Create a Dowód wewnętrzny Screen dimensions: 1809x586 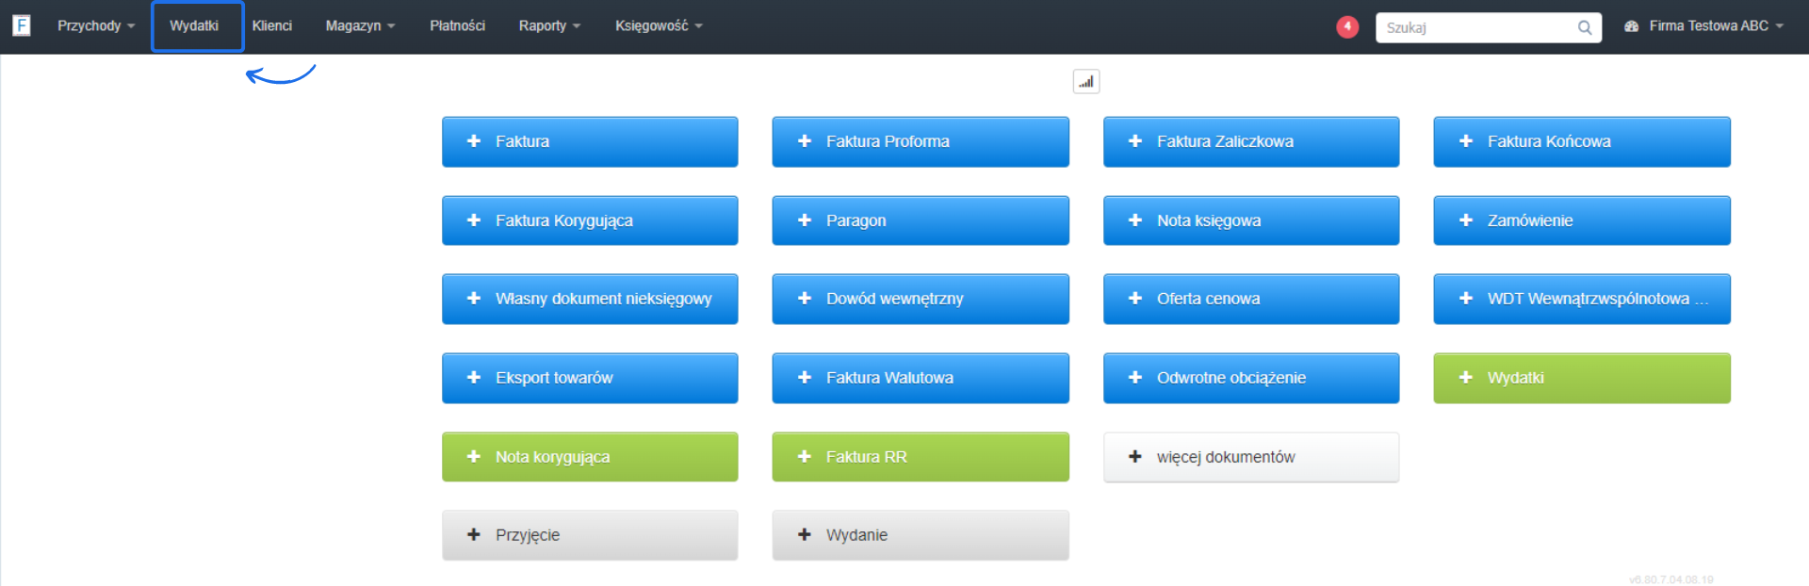point(921,299)
